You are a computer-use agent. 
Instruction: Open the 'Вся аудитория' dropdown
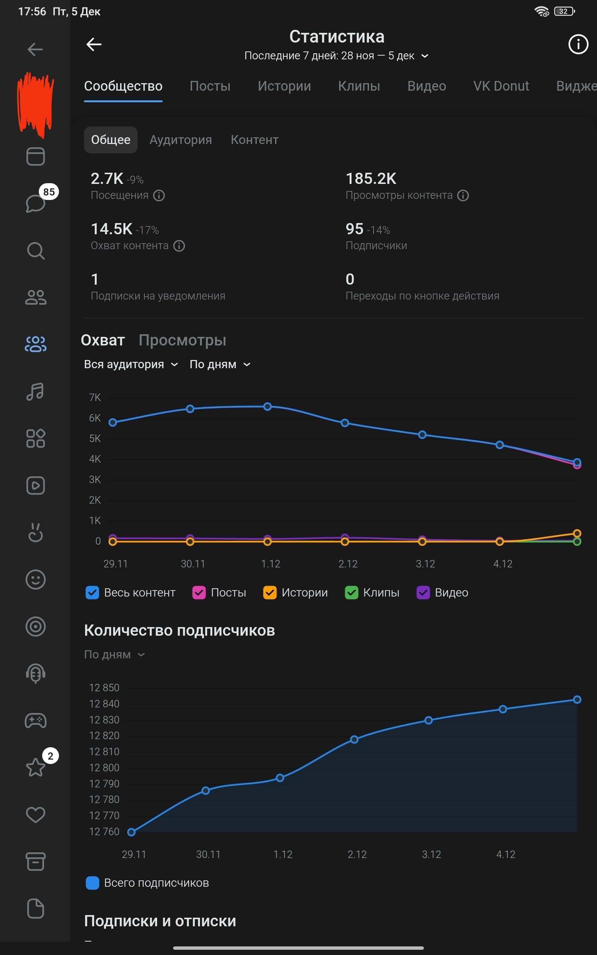[x=131, y=364]
